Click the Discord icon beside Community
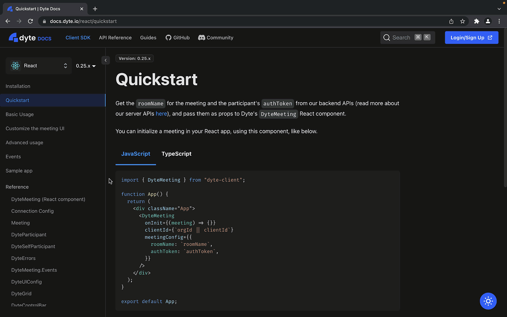 [201, 38]
